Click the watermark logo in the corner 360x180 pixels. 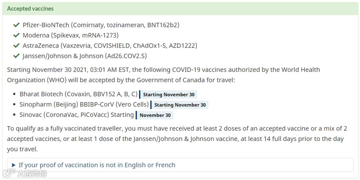(24, 174)
